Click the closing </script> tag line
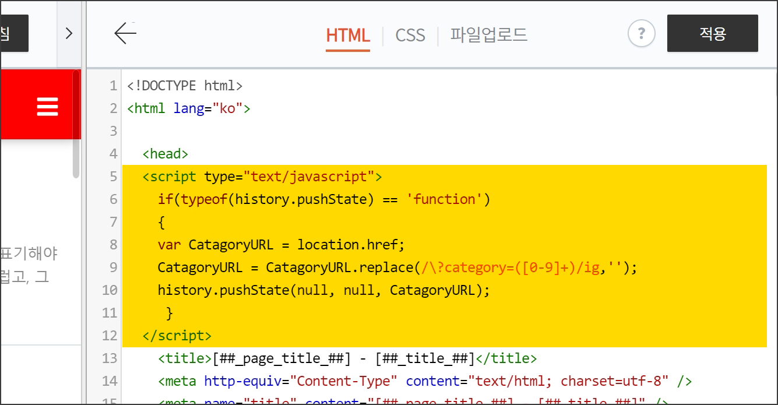The width and height of the screenshot is (778, 405). pos(177,336)
